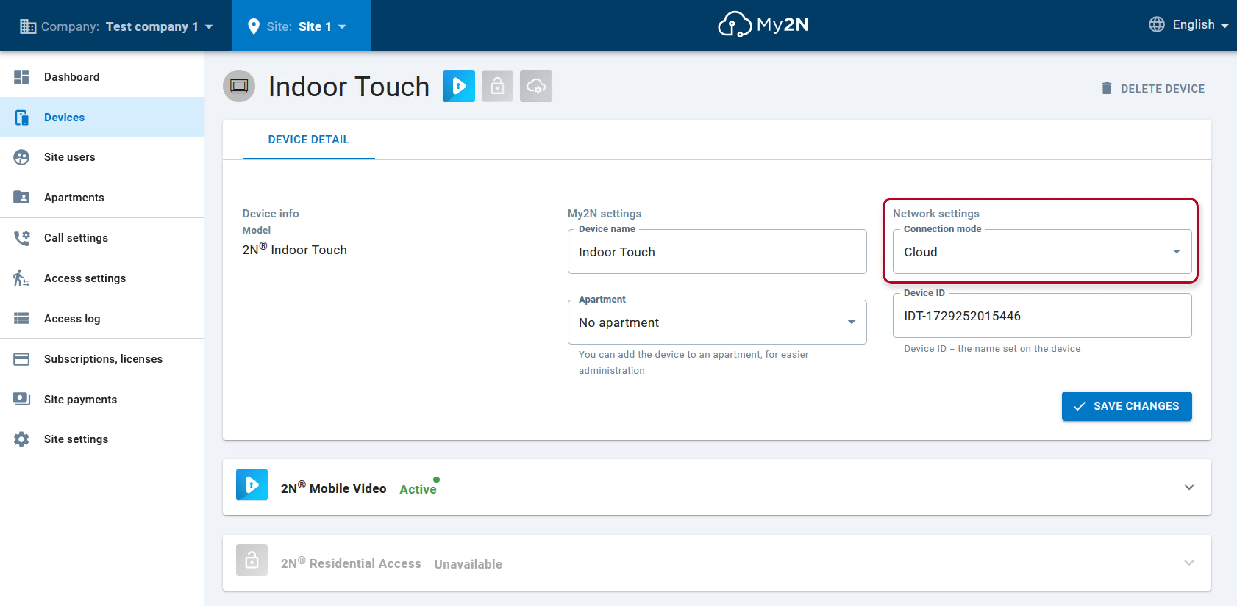Open Access settings

[102, 278]
